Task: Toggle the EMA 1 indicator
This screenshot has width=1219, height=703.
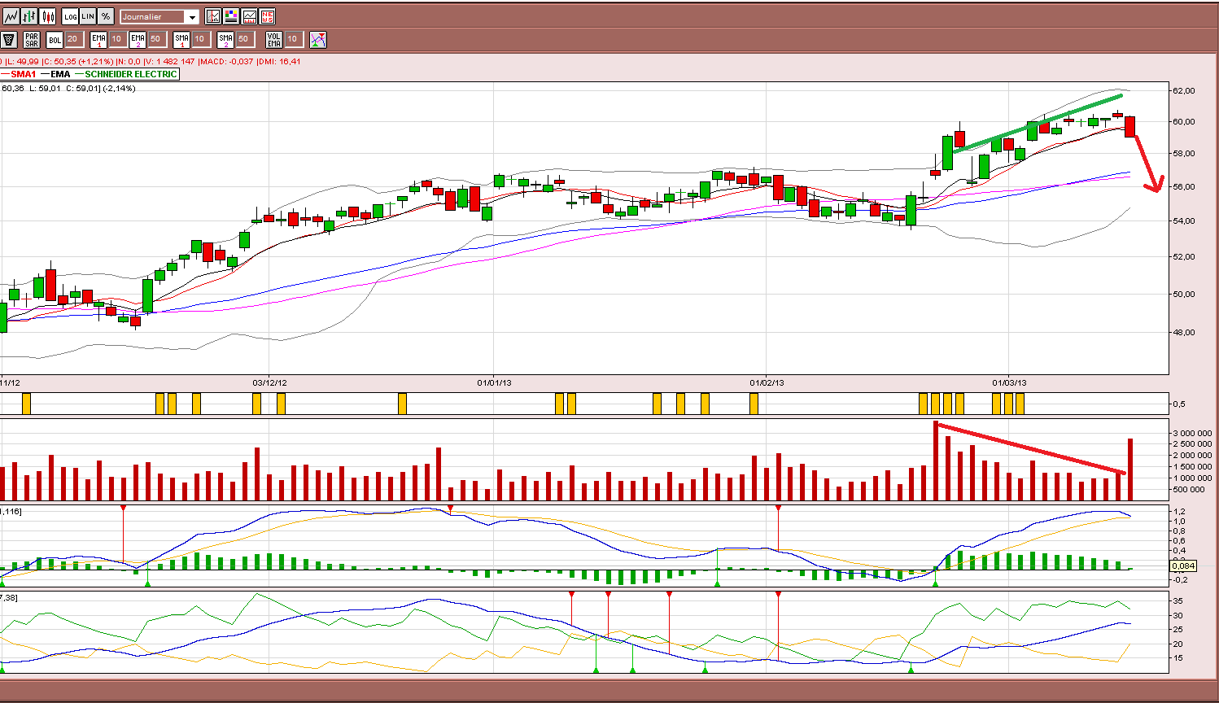Action: [98, 39]
